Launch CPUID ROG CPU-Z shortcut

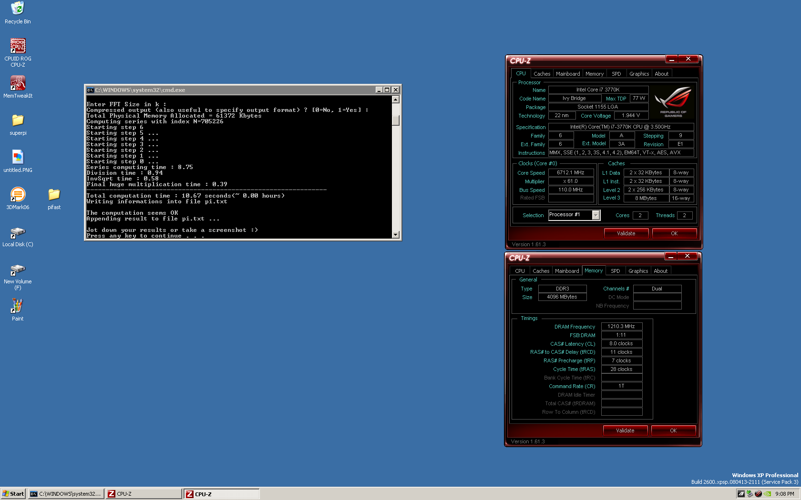point(18,52)
